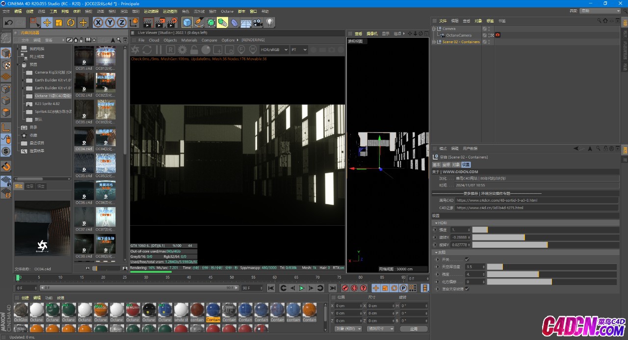Open the PT render kernel dropdown
Screen dimensions: 628x340
298,50
